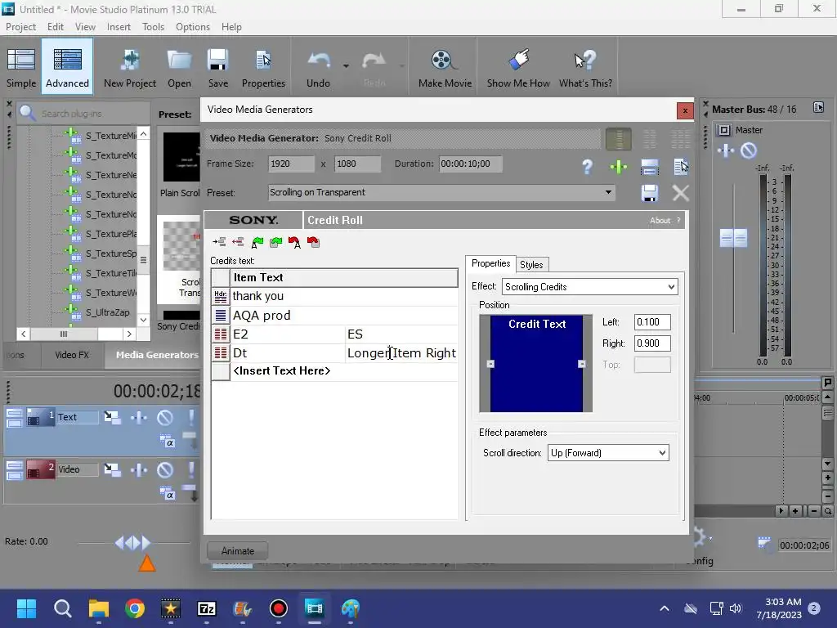Screen dimensions: 837x628
Task: Click the green arrow with A icon
Action: click(x=257, y=242)
